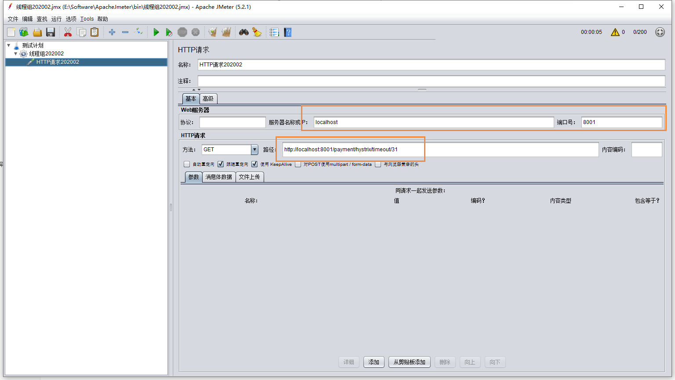Viewport: 675px width, 380px height.
Task: Click the 详细 button
Action: click(349, 362)
